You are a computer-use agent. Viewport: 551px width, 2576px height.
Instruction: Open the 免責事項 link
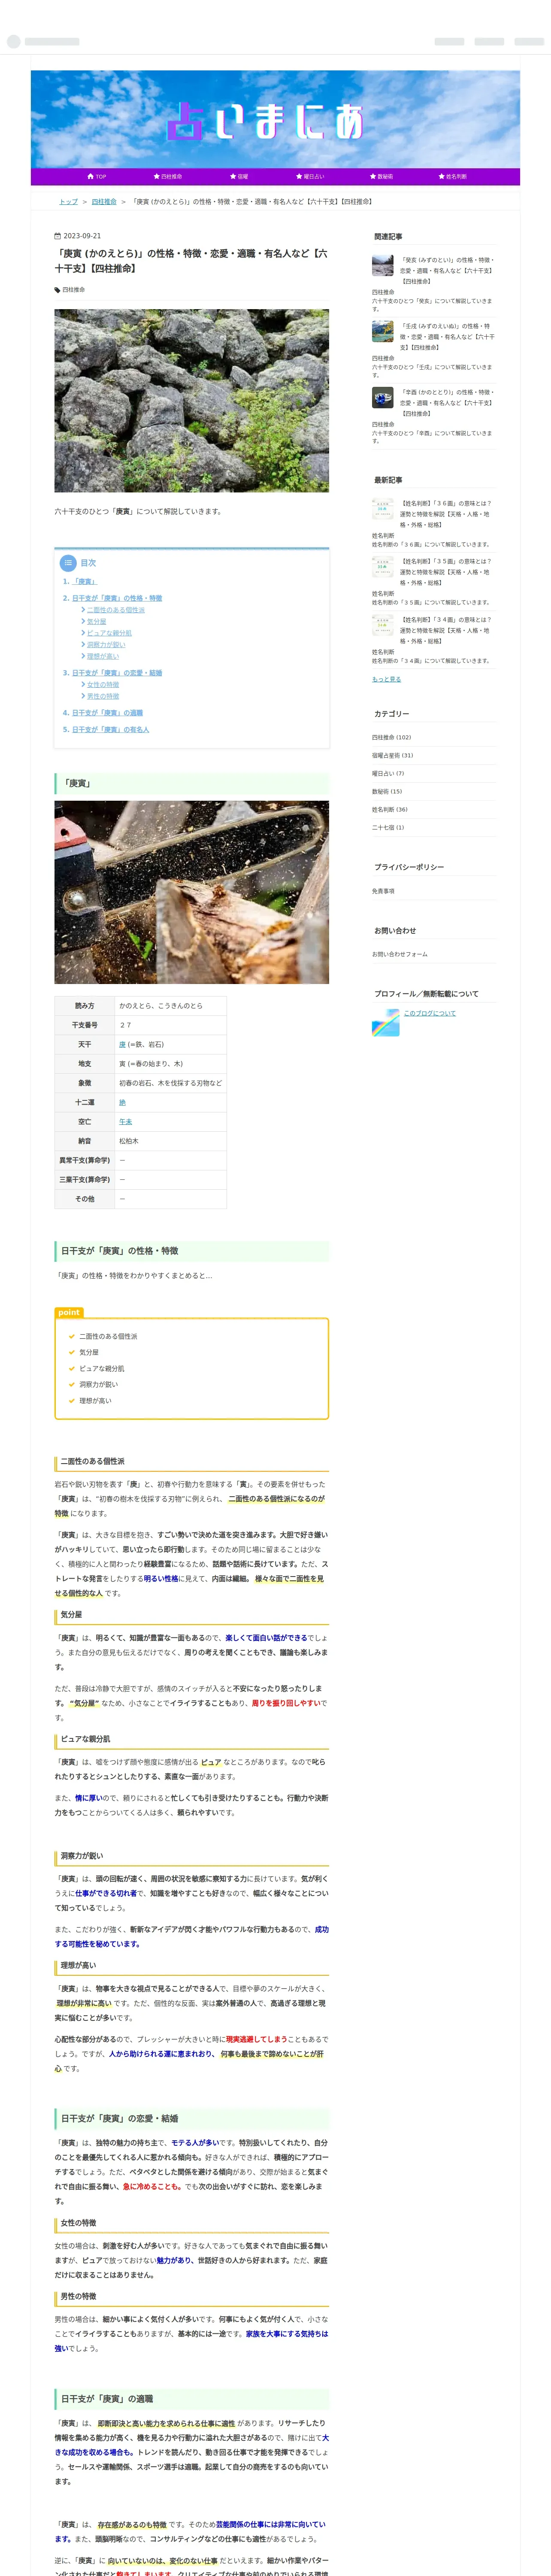(383, 891)
